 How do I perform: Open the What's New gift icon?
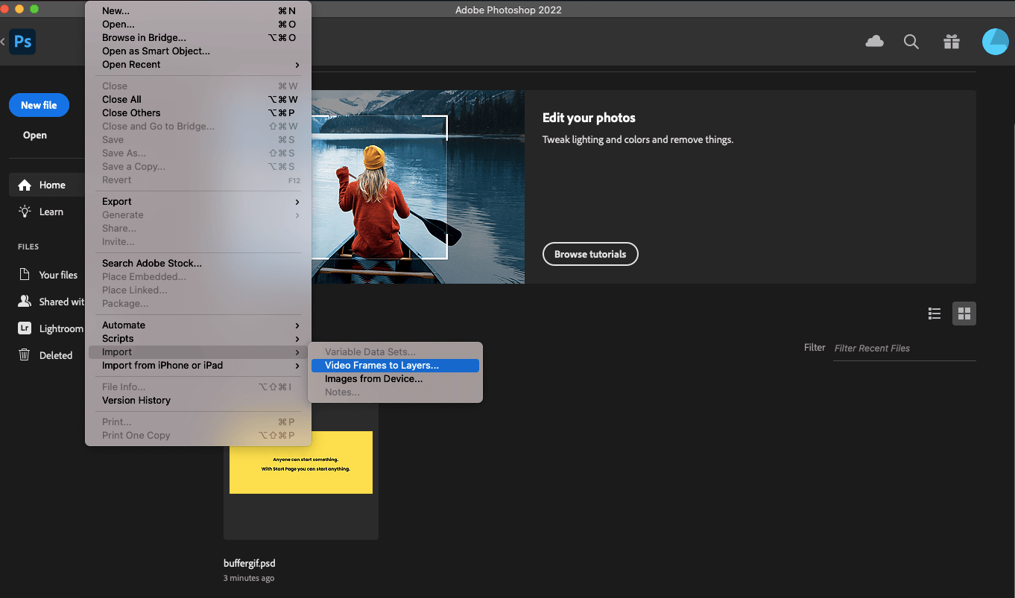tap(951, 42)
